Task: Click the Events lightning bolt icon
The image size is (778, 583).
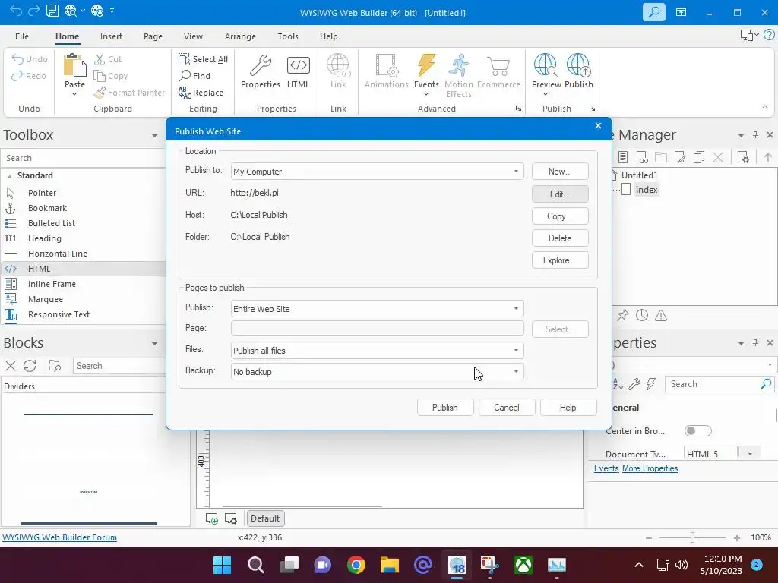Action: (x=426, y=66)
